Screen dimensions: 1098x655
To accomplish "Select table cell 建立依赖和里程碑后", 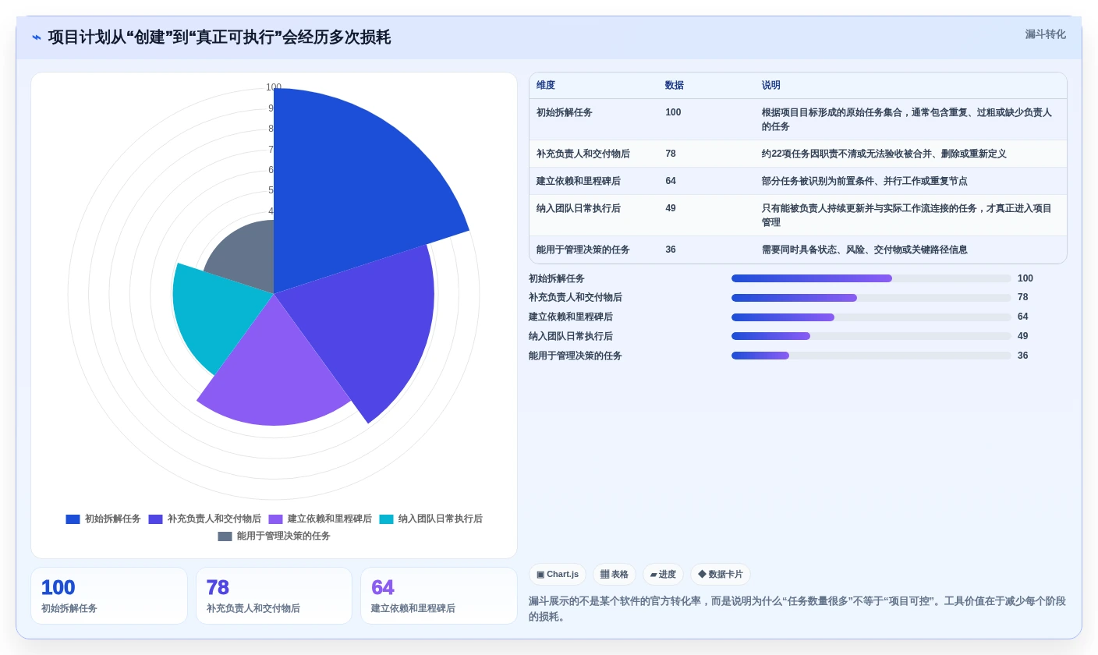I will pyautogui.click(x=579, y=181).
